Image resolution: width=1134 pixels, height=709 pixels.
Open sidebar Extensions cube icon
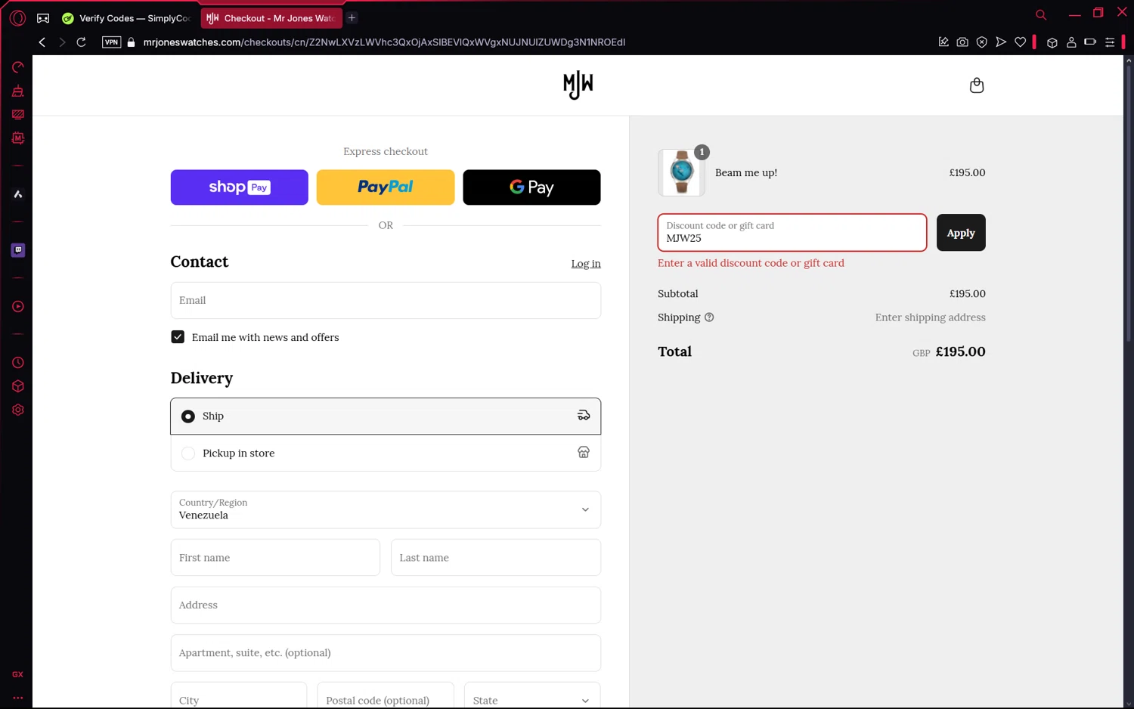point(18,386)
